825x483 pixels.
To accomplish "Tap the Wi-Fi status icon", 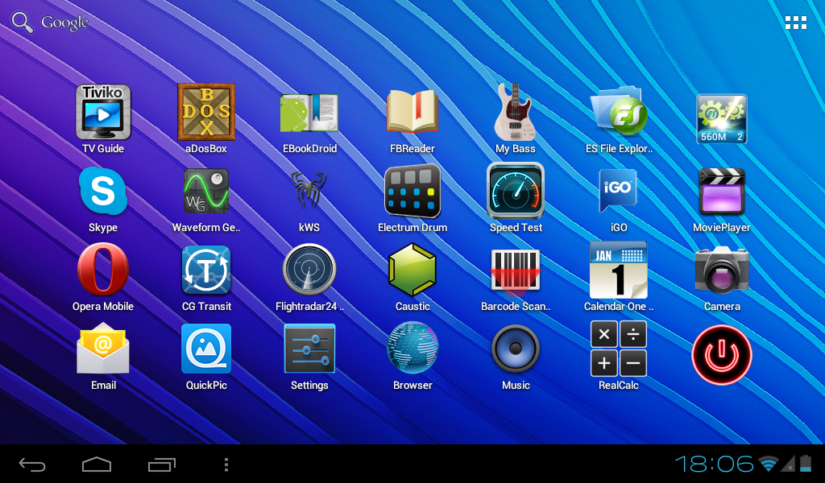I will point(768,464).
